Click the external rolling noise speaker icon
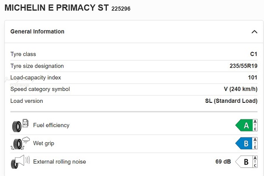 point(20,162)
